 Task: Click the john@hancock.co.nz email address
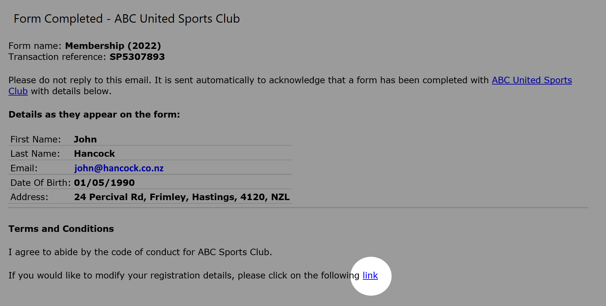pyautogui.click(x=119, y=168)
